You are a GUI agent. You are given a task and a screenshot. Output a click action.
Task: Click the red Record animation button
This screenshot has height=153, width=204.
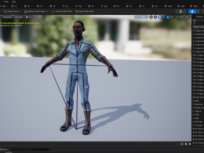(x=182, y=144)
